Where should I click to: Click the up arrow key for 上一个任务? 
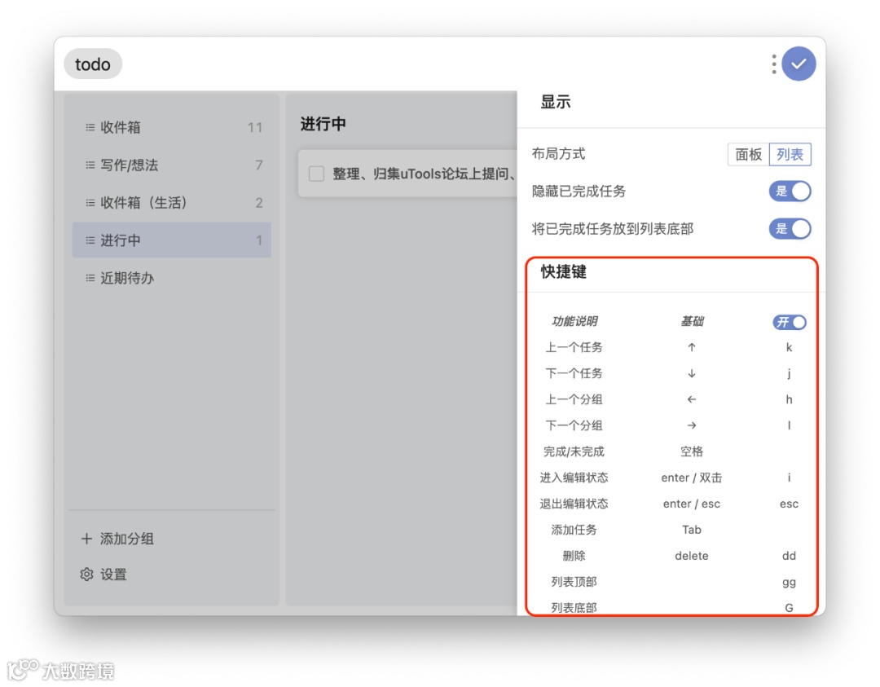(692, 347)
